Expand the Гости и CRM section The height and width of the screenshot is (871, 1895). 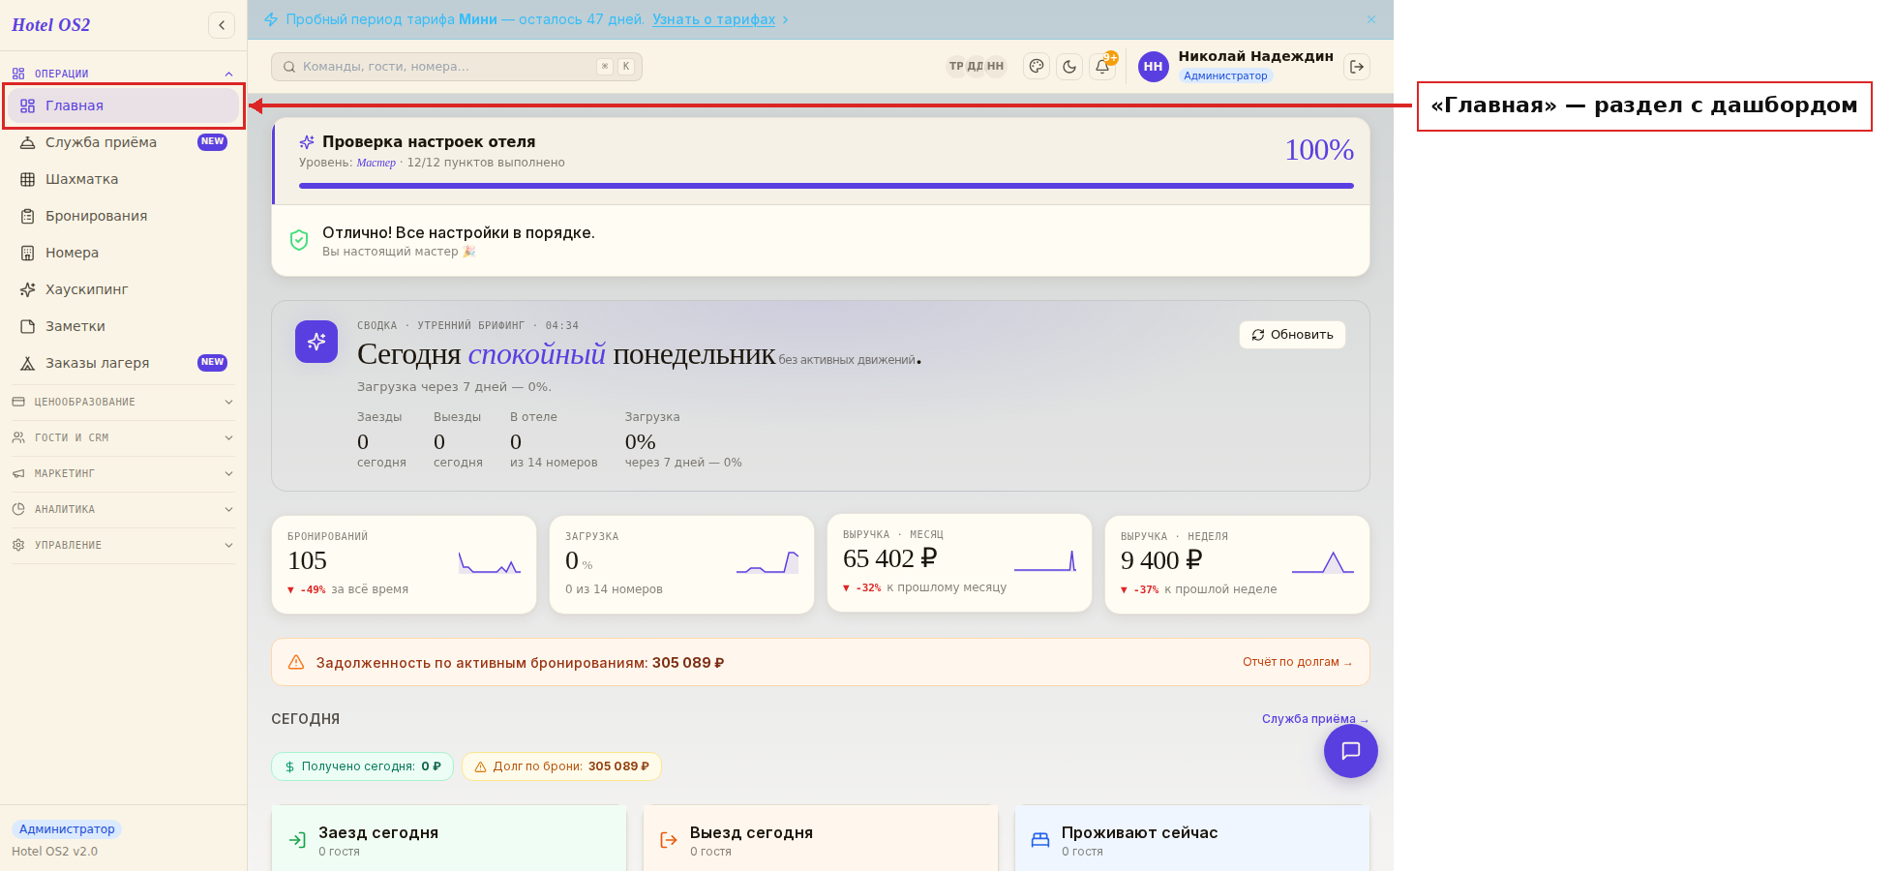(x=123, y=437)
